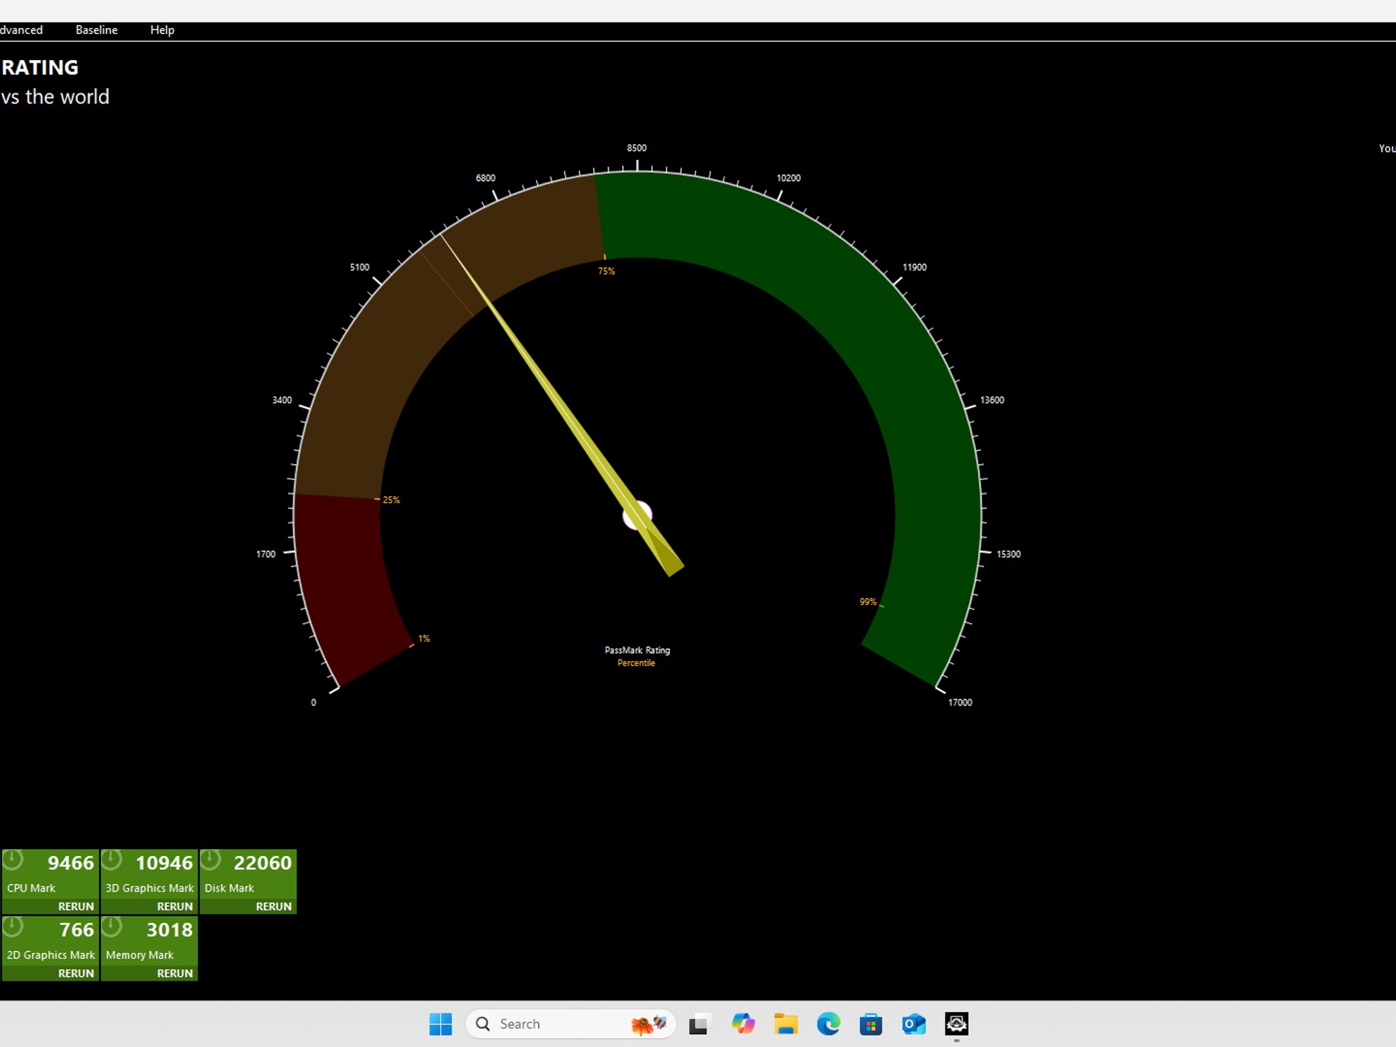Open Outlook from the taskbar

point(913,1024)
